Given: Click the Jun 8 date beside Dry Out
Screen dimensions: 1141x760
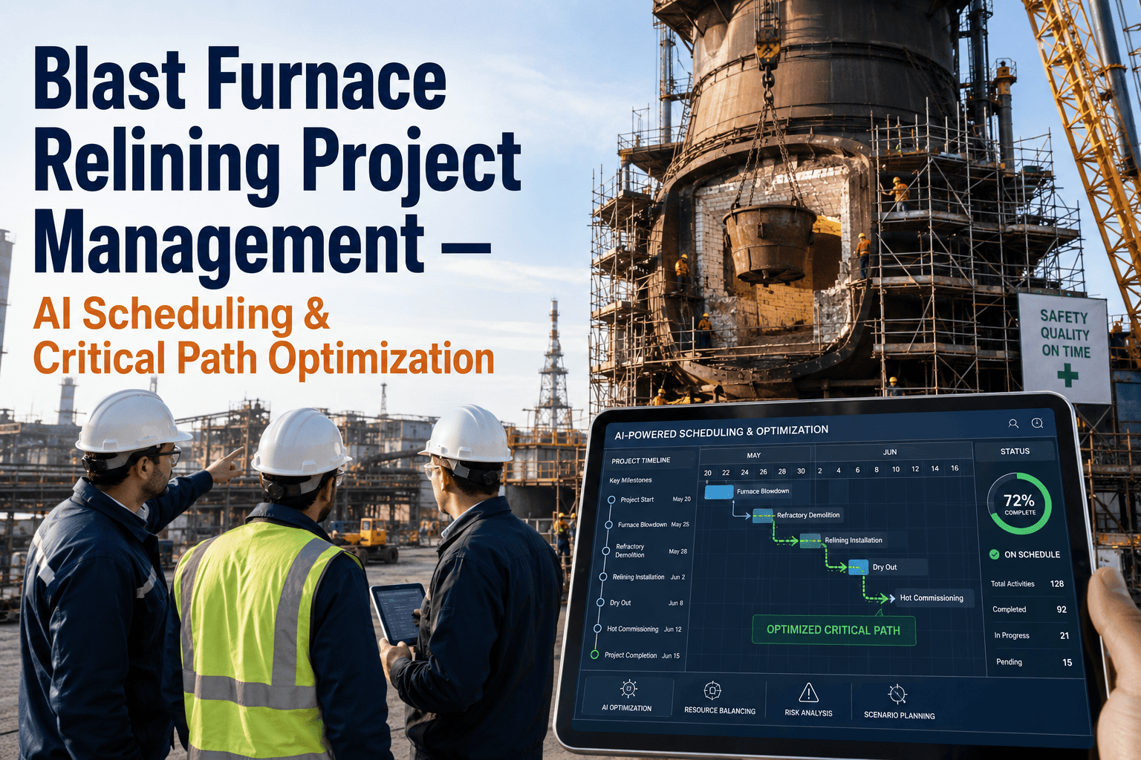Looking at the screenshot, I should (675, 603).
